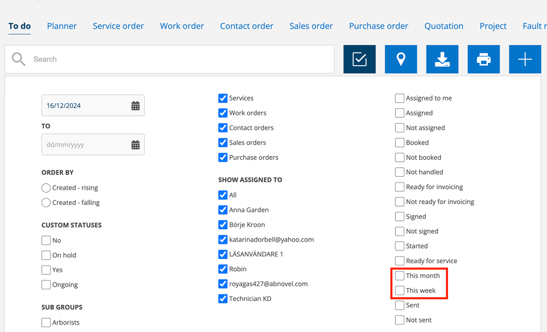Uncheck the Purchase orders checkbox
547x332 pixels.
[x=223, y=157]
